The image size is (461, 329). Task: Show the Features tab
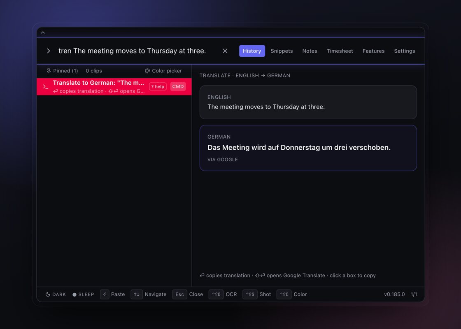(x=373, y=51)
